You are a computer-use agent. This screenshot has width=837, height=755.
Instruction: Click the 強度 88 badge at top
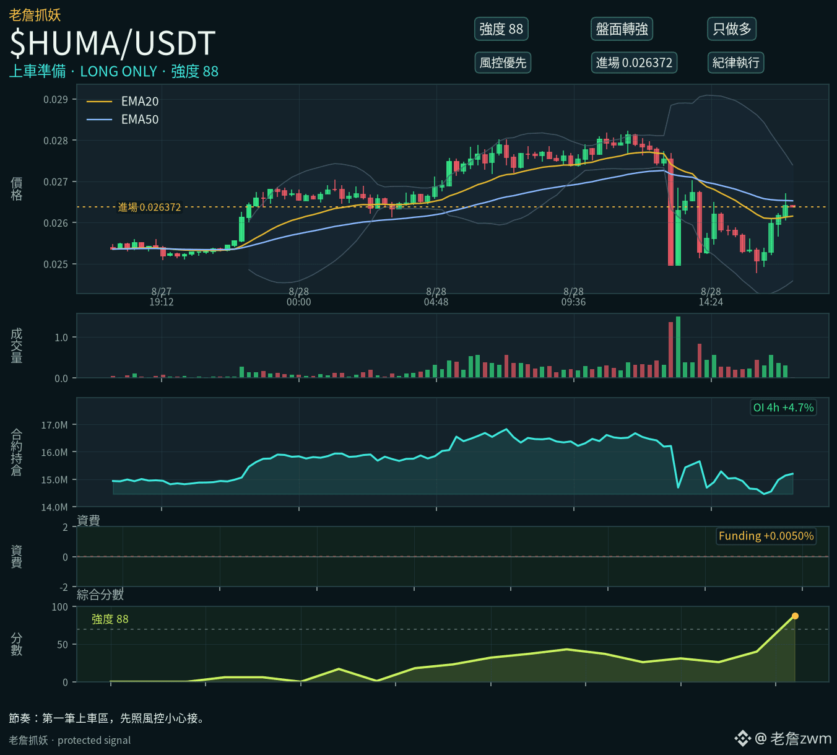coord(501,29)
